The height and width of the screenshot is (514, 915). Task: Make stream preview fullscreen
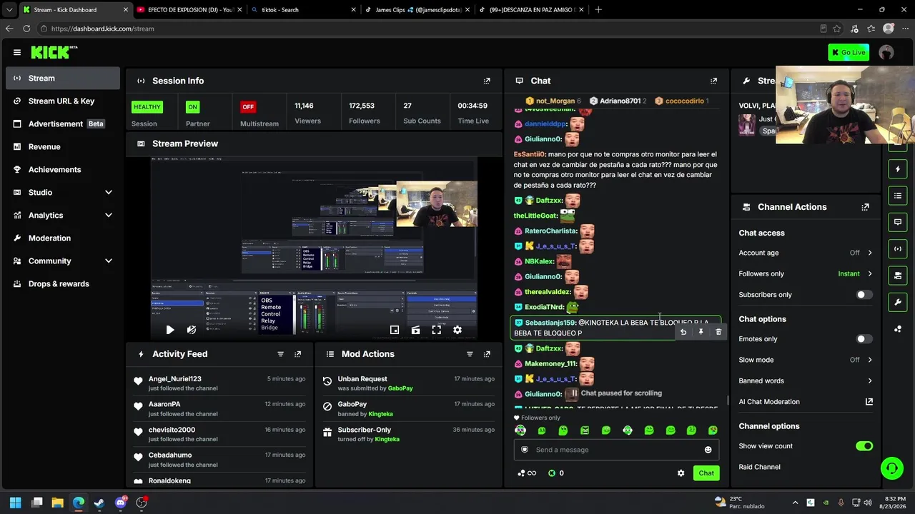[436, 330]
